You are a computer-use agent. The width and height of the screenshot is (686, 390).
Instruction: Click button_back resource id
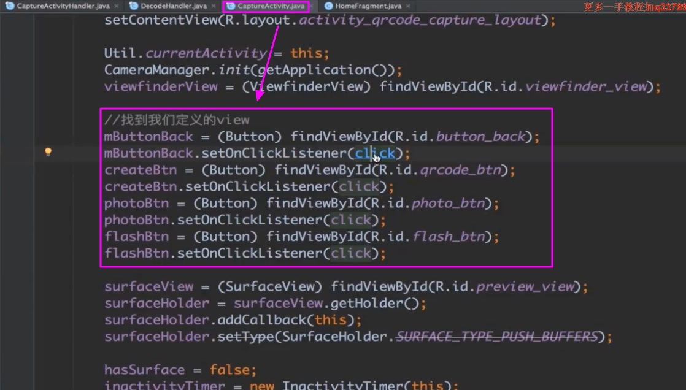[481, 136]
